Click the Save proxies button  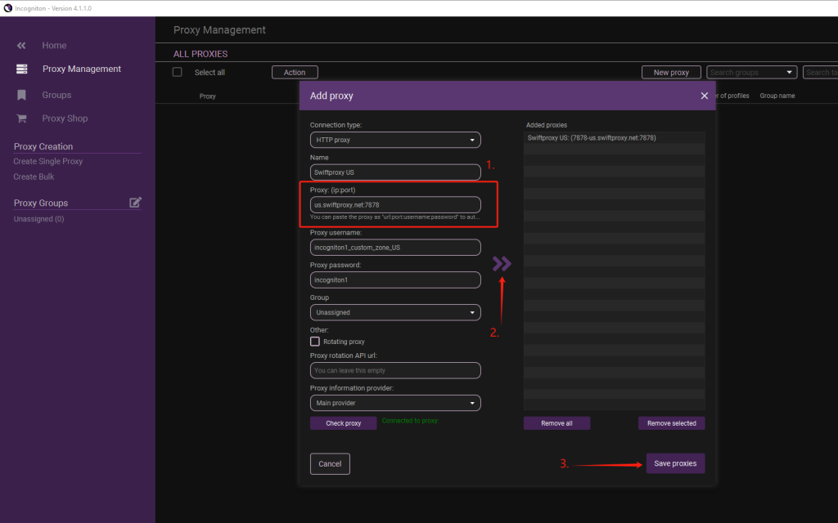(675, 463)
